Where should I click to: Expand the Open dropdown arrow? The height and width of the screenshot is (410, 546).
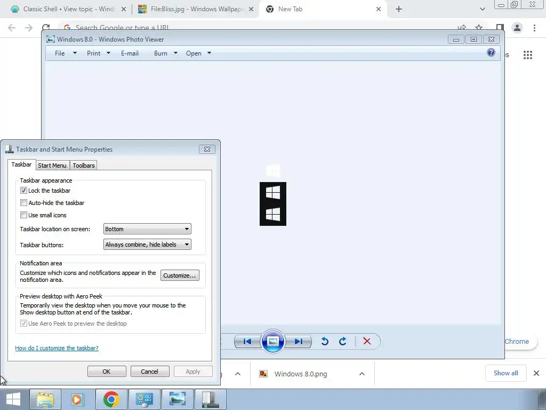(x=209, y=53)
